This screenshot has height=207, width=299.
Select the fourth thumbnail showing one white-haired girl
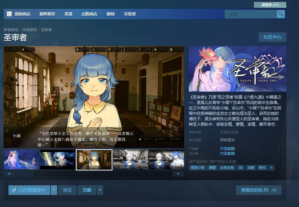[131, 160]
